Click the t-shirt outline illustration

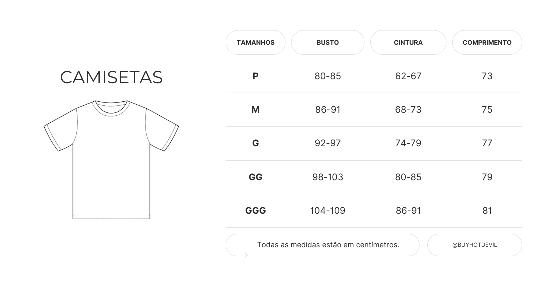[111, 160]
